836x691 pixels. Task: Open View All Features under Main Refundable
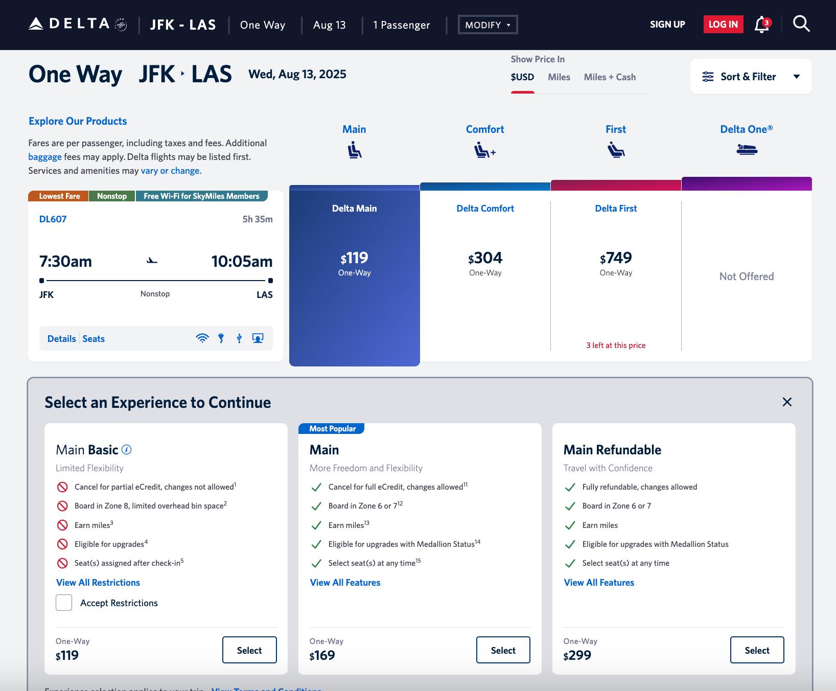(x=599, y=583)
